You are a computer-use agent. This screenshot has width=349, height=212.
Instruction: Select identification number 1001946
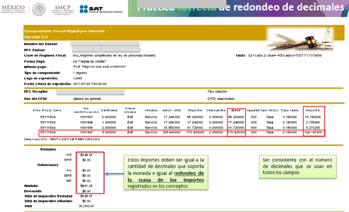86,122
